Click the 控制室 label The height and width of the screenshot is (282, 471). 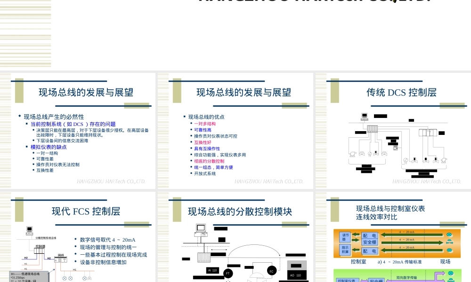358,262
